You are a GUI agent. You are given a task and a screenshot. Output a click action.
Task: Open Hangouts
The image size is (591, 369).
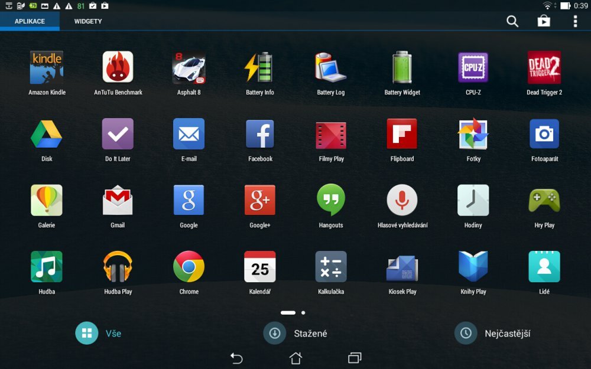click(331, 200)
